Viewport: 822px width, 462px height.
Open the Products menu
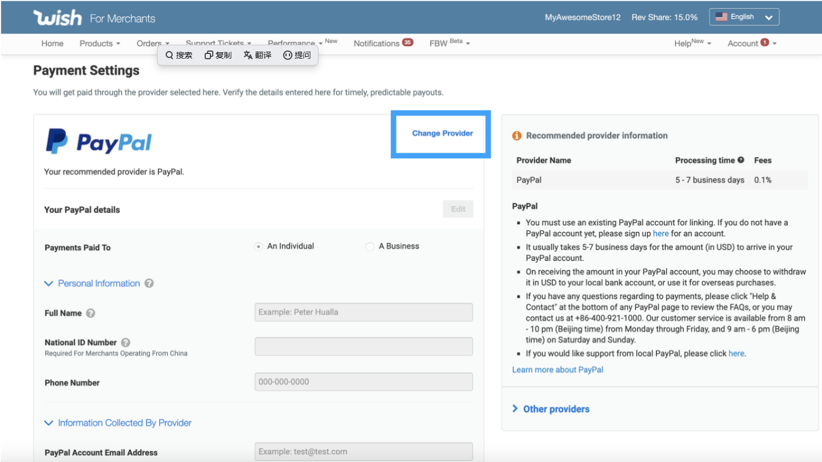coord(99,44)
